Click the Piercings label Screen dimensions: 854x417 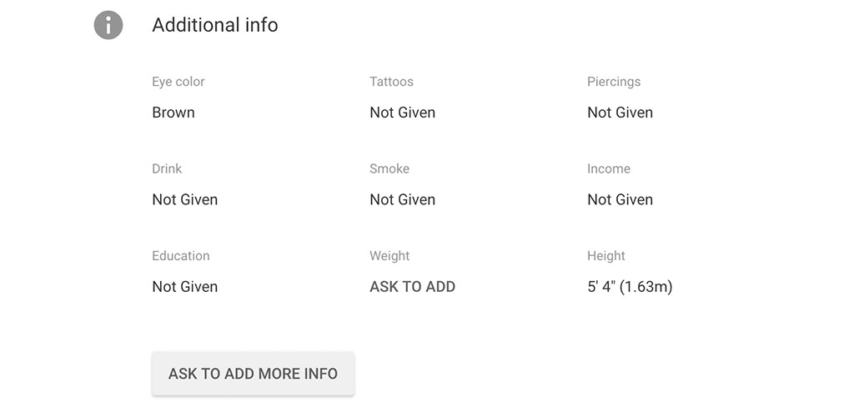614,82
